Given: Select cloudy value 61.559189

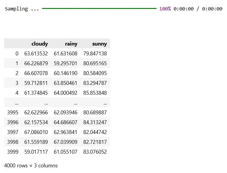Looking at the screenshot, I should 36,142.
